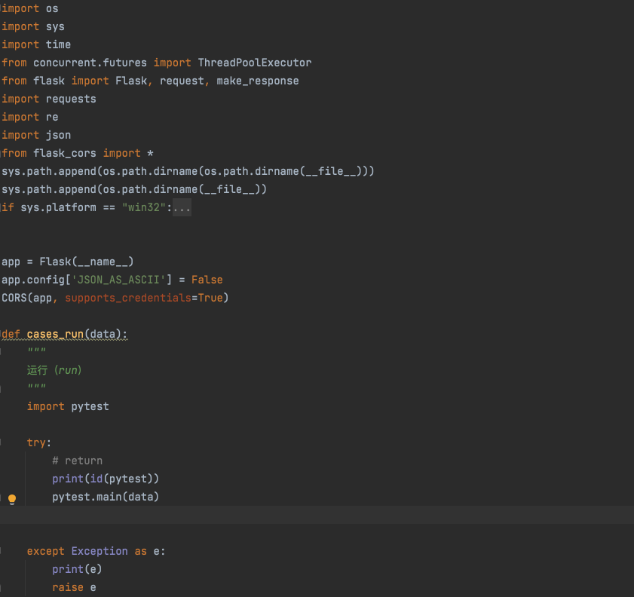The width and height of the screenshot is (634, 597).
Task: Click supports_credentials parameter in CORS call
Action: point(128,298)
